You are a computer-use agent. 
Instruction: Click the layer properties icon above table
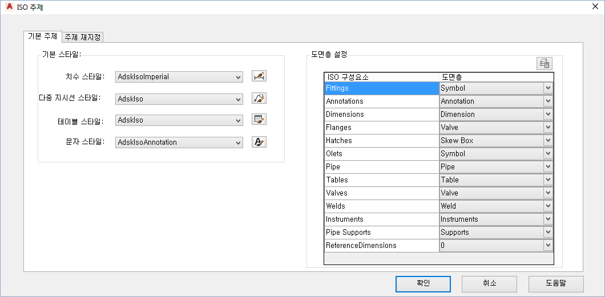(544, 63)
